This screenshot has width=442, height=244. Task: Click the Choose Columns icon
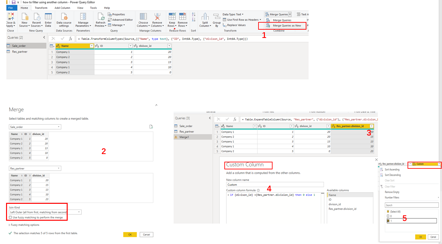coord(143,17)
